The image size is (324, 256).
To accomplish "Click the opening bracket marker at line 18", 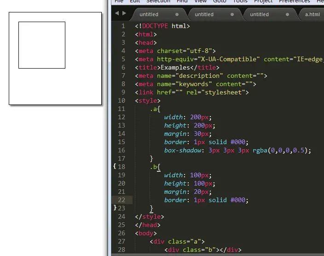I will (115, 166).
